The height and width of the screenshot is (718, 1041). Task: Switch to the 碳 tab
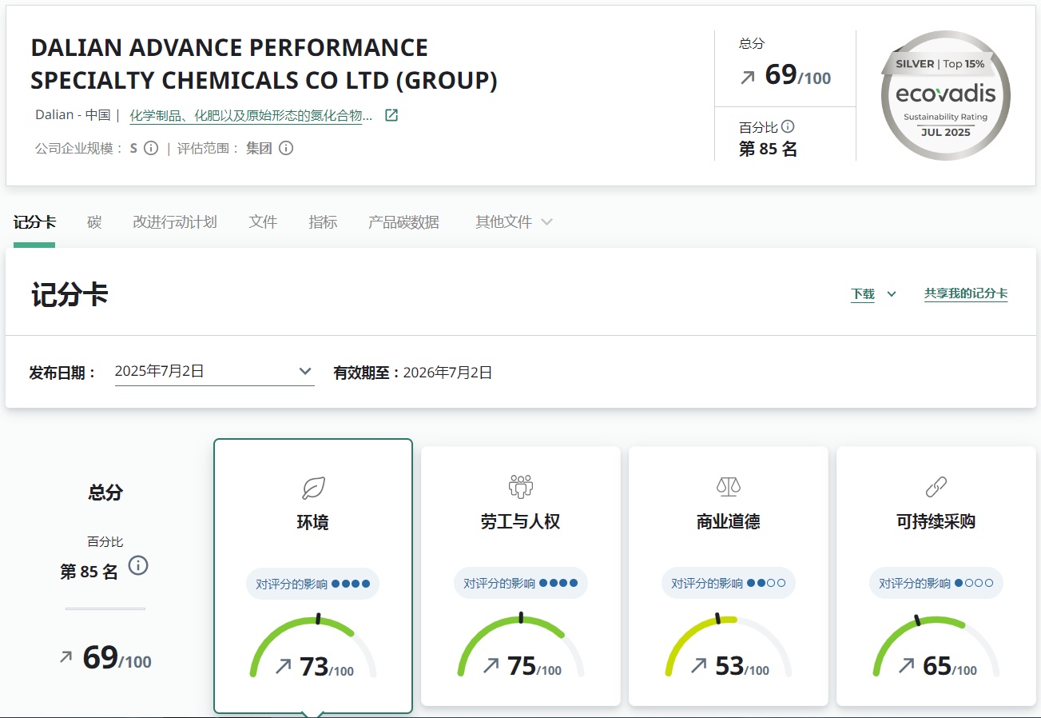click(94, 222)
